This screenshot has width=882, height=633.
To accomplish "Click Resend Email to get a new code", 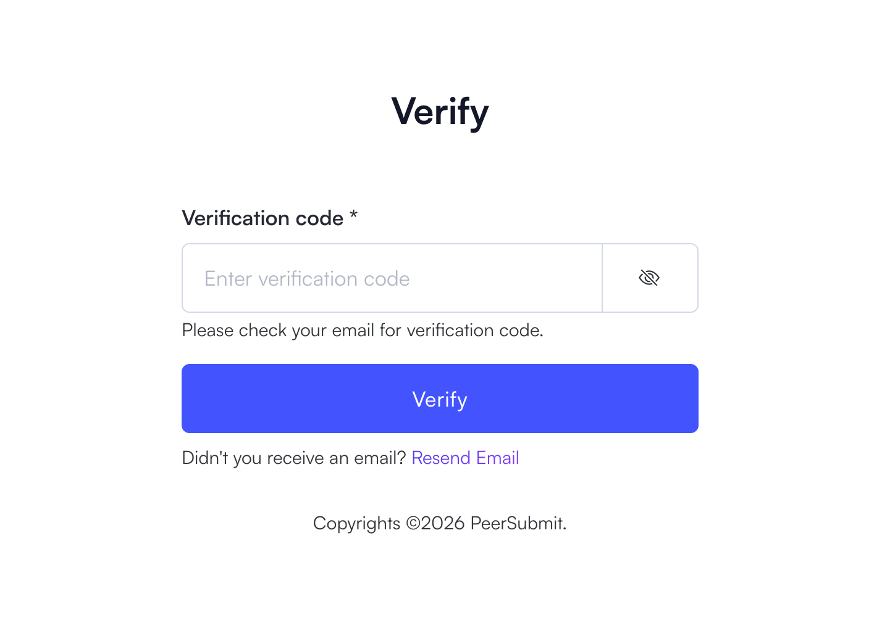I will pos(465,458).
